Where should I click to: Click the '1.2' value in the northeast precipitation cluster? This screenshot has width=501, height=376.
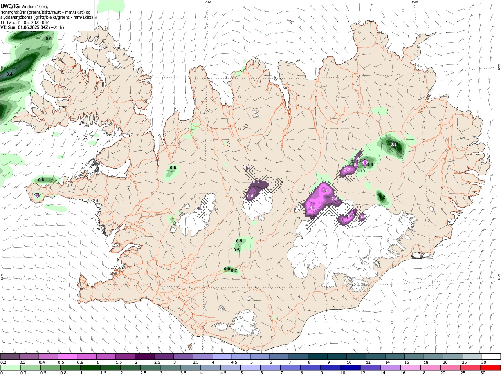pos(365,162)
